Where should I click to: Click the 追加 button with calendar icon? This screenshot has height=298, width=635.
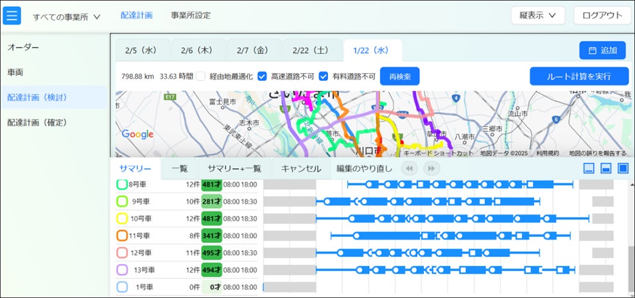[x=602, y=51]
